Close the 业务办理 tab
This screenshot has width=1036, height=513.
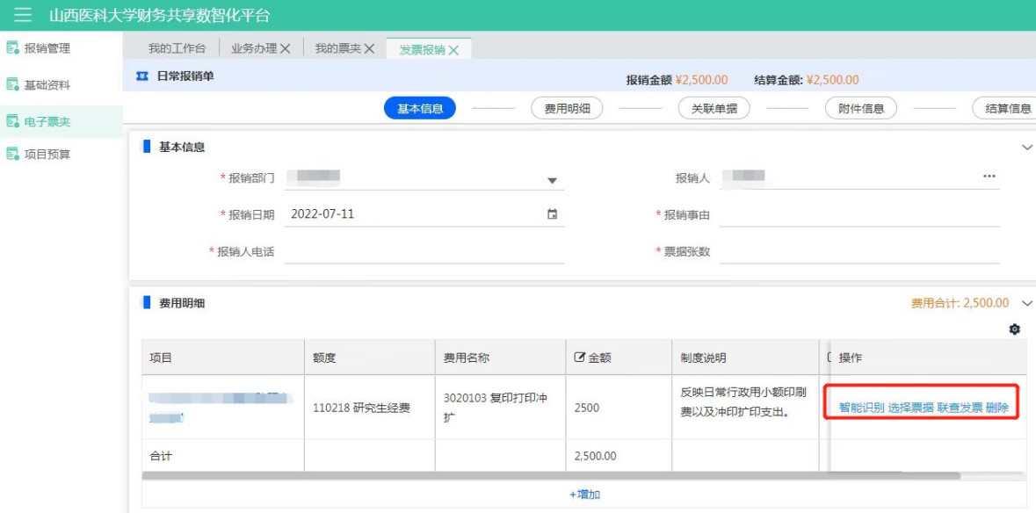(x=286, y=49)
